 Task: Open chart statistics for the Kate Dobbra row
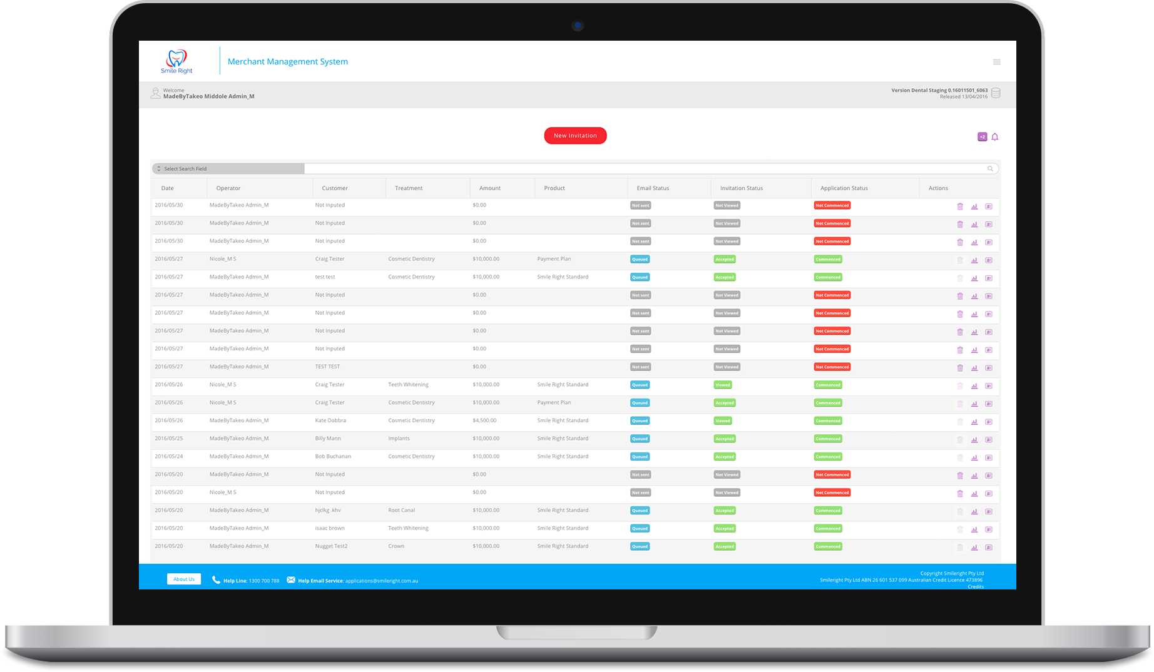(x=974, y=422)
